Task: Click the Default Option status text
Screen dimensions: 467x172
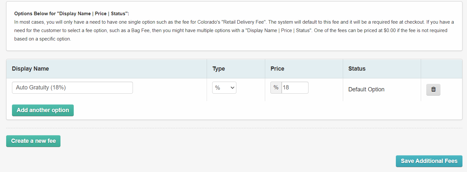Action: (x=366, y=89)
